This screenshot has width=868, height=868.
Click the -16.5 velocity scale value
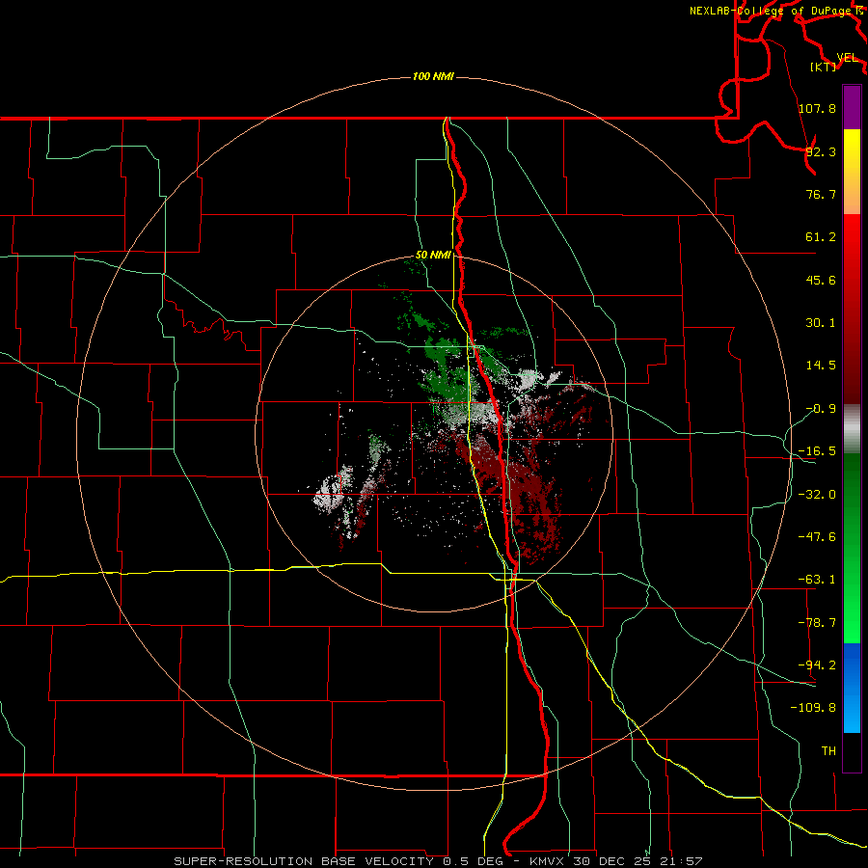(817, 451)
